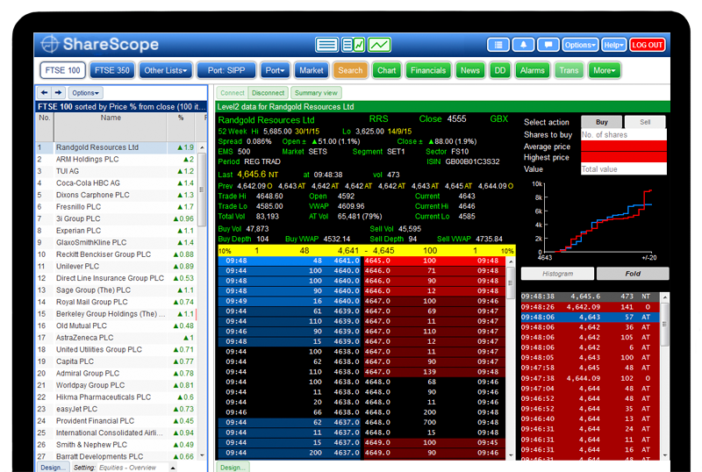The height and width of the screenshot is (472, 702).
Task: Select the full chart layout icon
Action: (x=379, y=45)
